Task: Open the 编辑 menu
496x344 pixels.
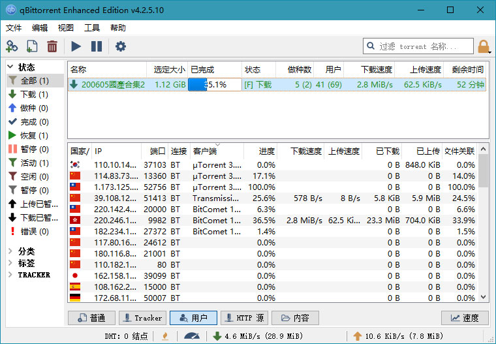Action: point(40,28)
